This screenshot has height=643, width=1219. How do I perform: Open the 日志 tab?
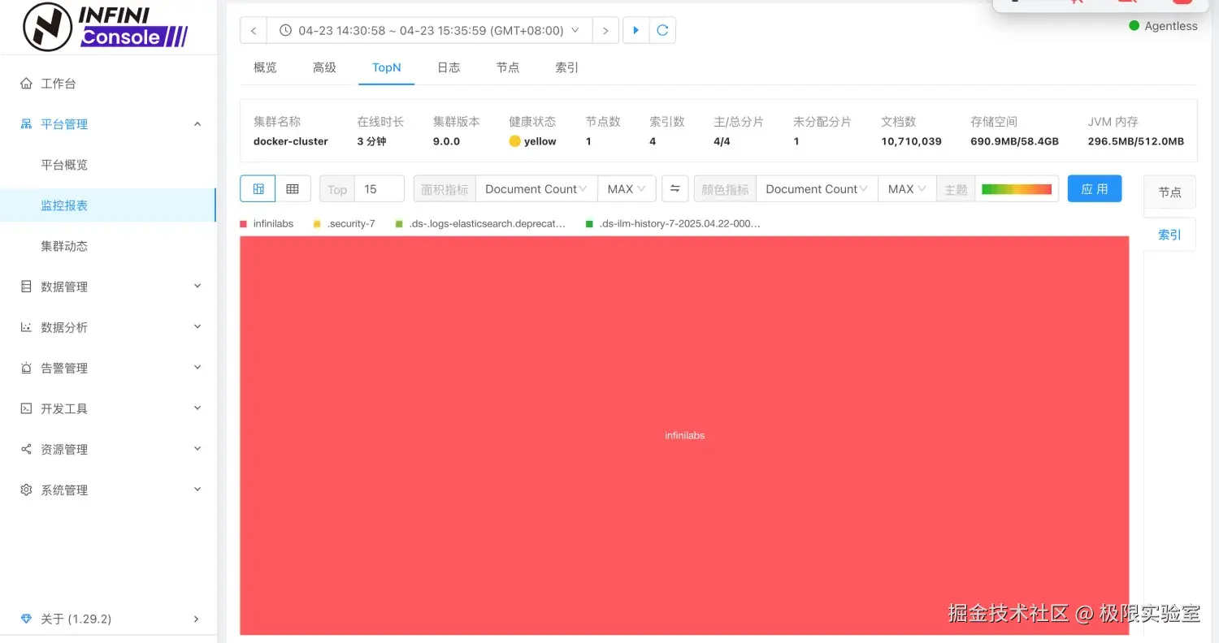449,67
